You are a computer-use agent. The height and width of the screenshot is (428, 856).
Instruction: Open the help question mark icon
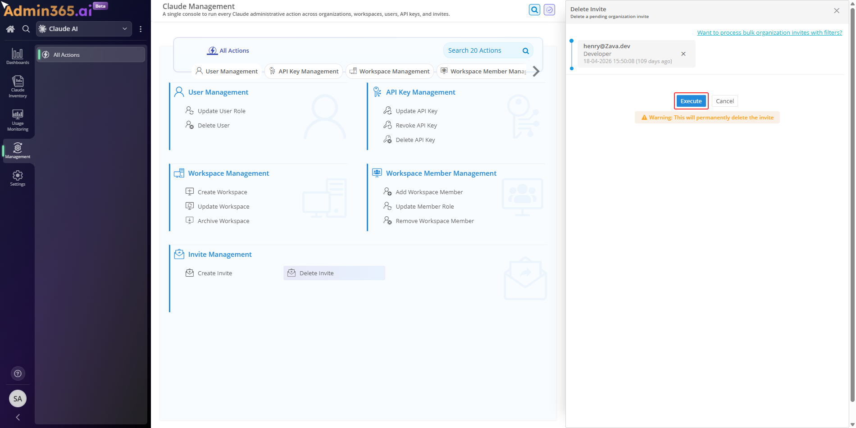18,373
